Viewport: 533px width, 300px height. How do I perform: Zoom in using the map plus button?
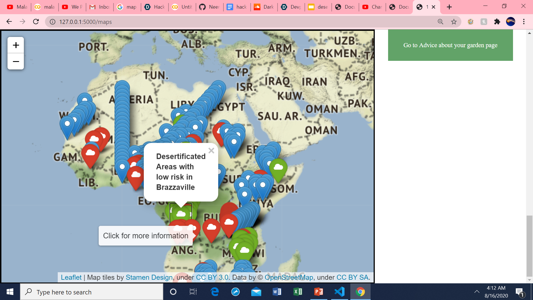point(16,45)
